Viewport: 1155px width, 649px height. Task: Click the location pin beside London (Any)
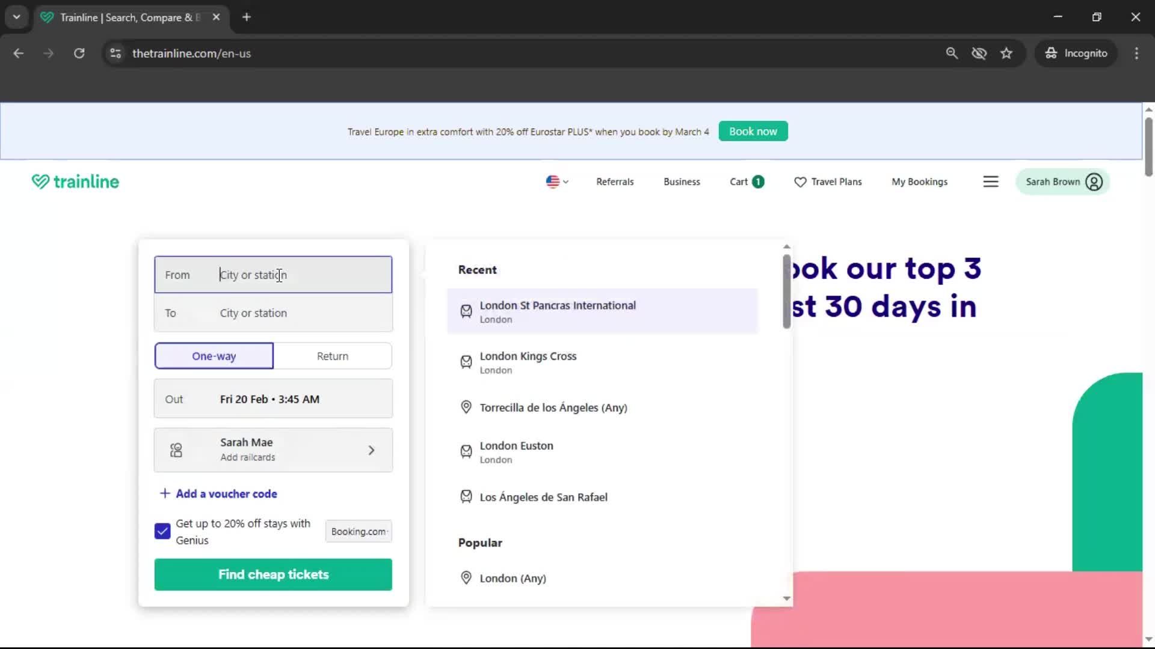click(466, 577)
